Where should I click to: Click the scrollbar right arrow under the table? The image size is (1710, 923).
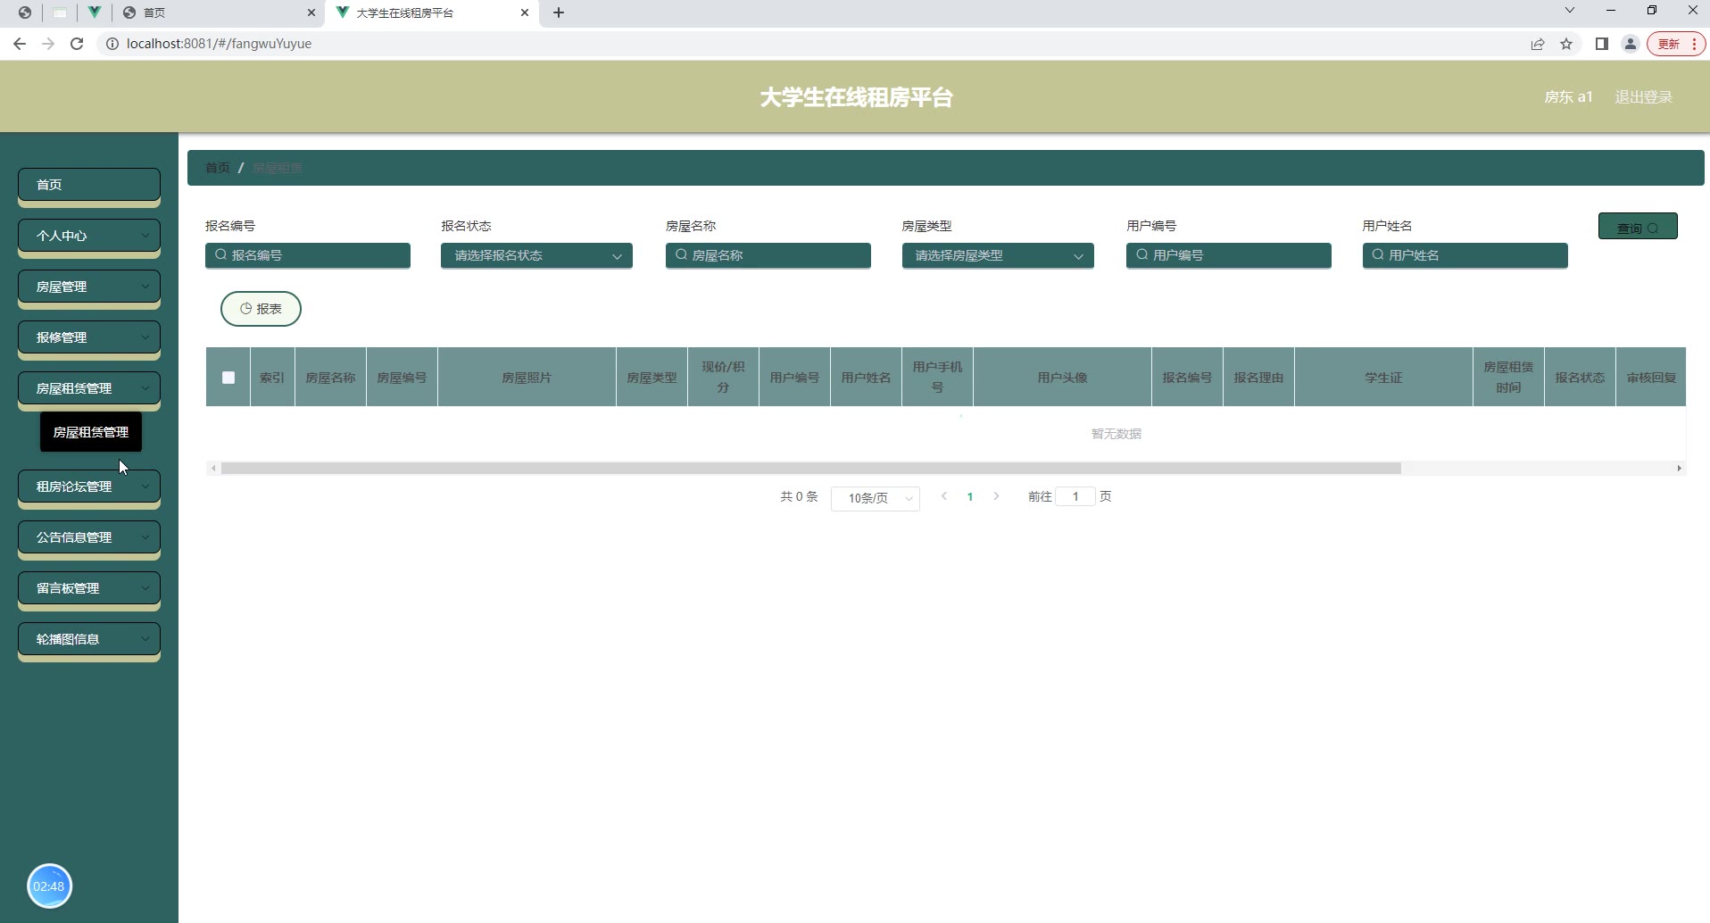[1679, 469]
